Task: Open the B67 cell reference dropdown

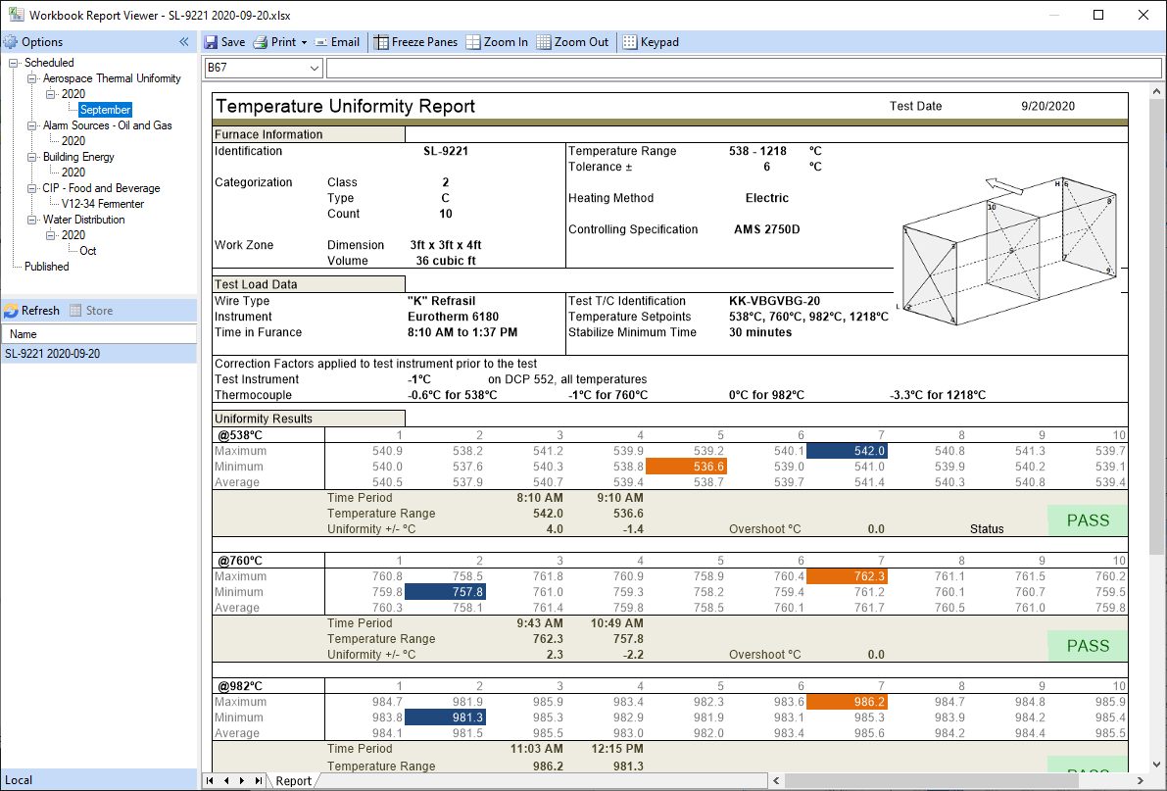Action: click(315, 68)
